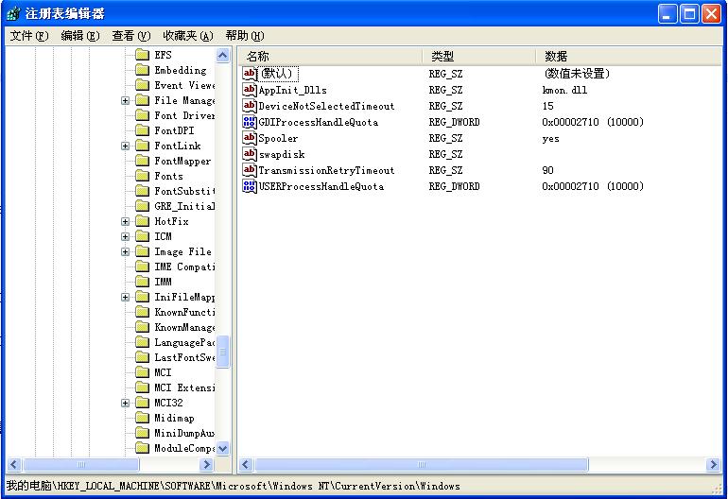The width and height of the screenshot is (728, 499).
Task: Select the KnownFunctionTableDlls tree item
Action: (x=184, y=312)
